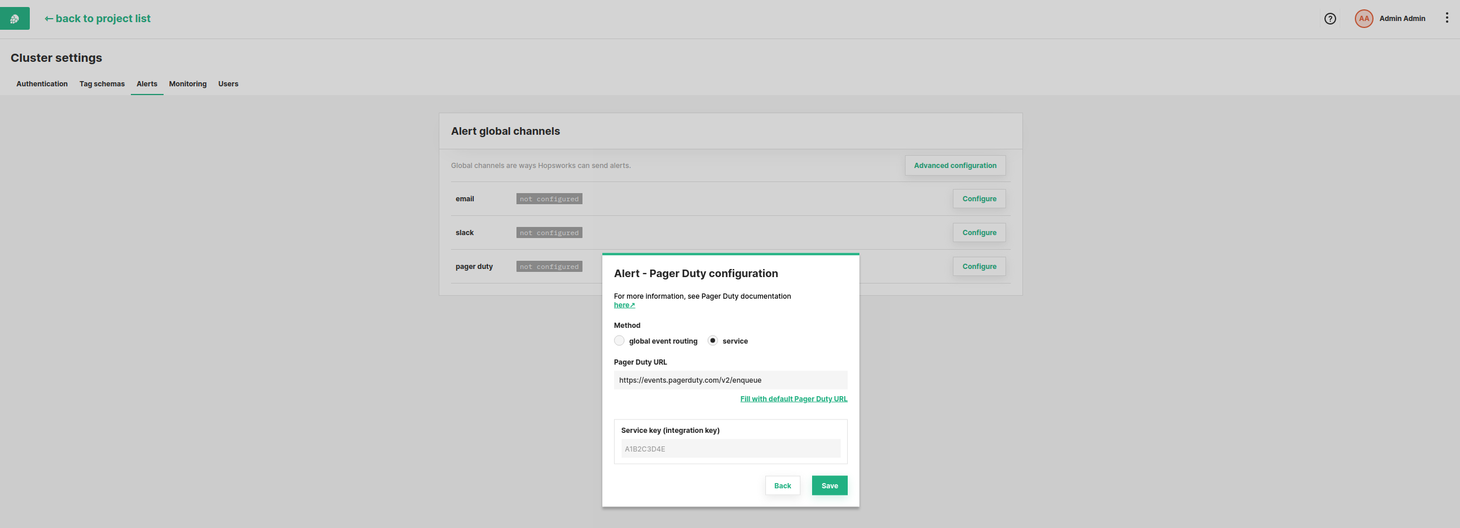Open the Users tab
Viewport: 1460px width, 528px height.
(x=228, y=83)
